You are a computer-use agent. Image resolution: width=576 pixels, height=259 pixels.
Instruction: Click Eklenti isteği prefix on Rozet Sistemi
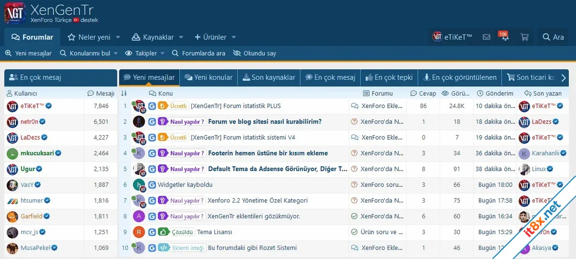coord(181,248)
